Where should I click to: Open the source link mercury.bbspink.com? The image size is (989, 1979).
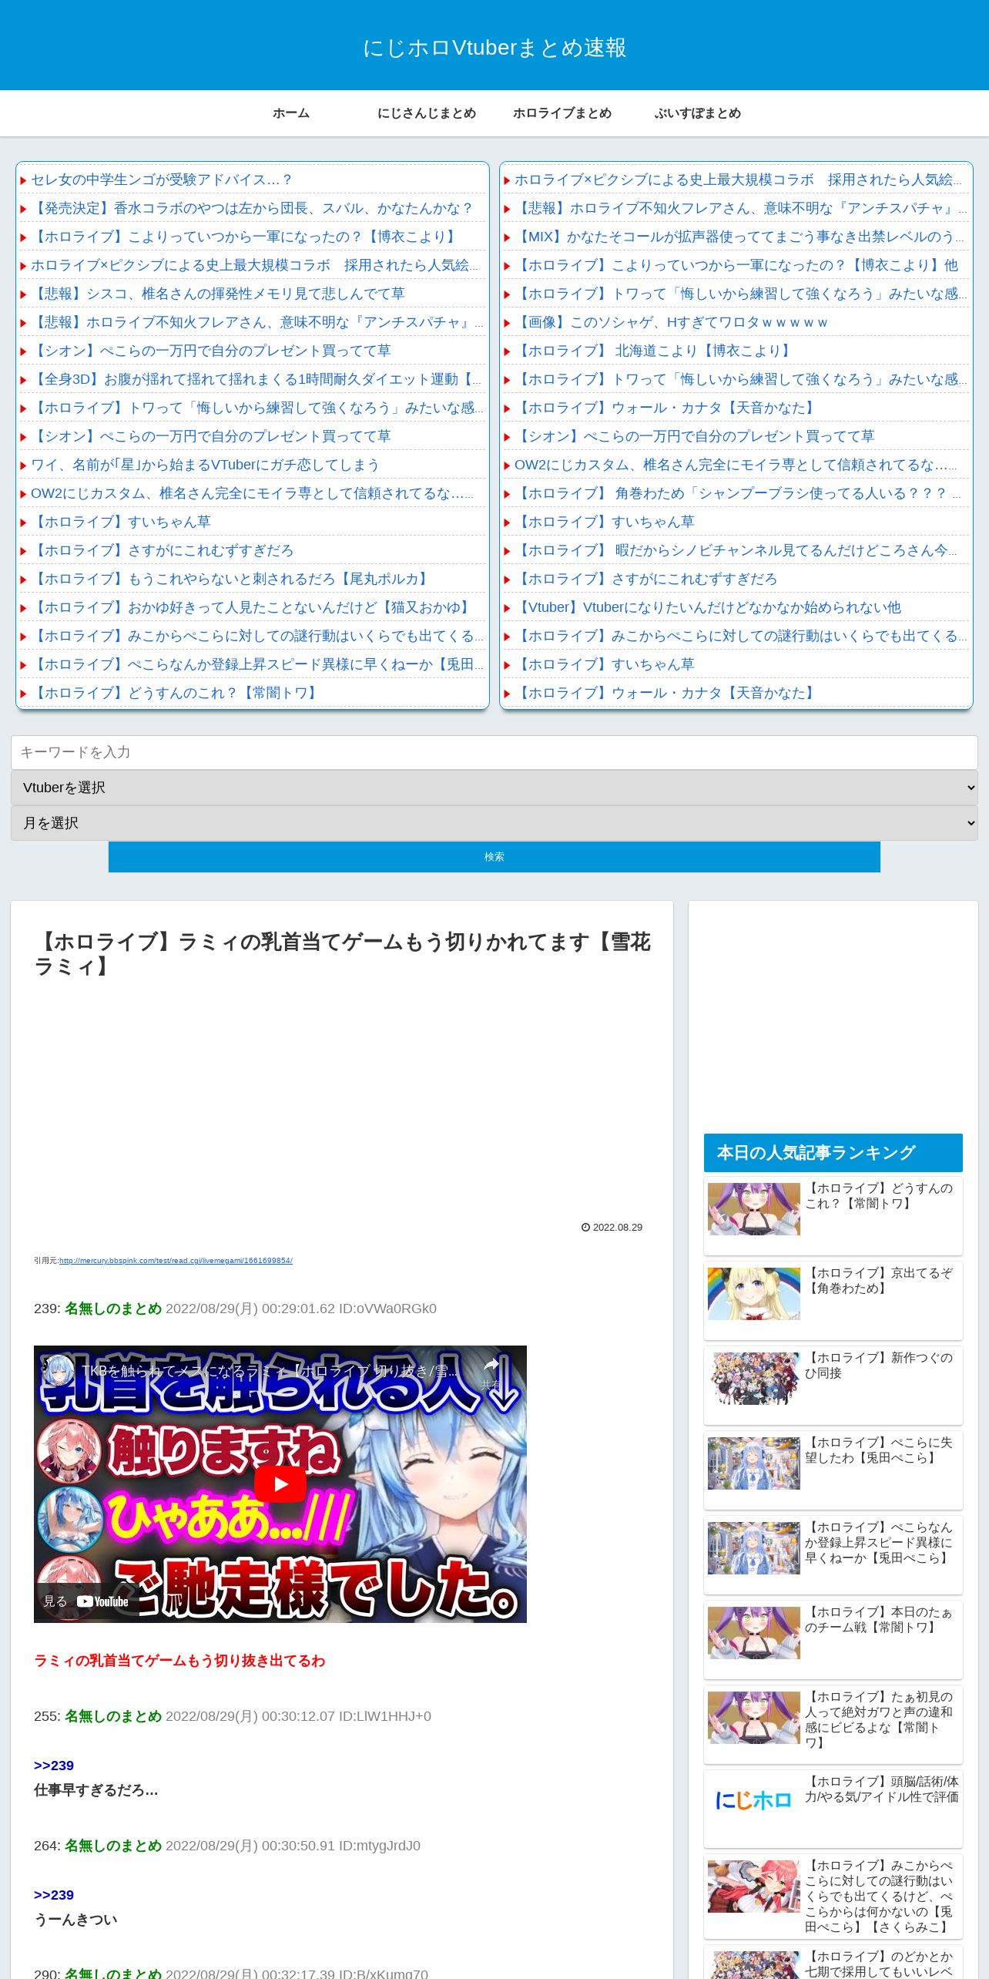(x=176, y=1261)
